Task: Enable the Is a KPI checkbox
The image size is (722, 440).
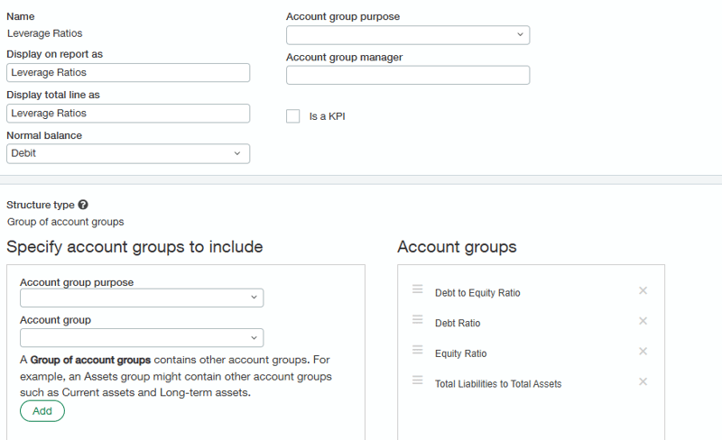Action: [x=293, y=116]
